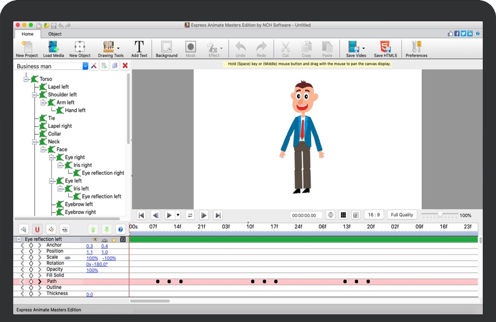Switch to the Object tab
Image resolution: width=496 pixels, height=322 pixels.
point(55,34)
